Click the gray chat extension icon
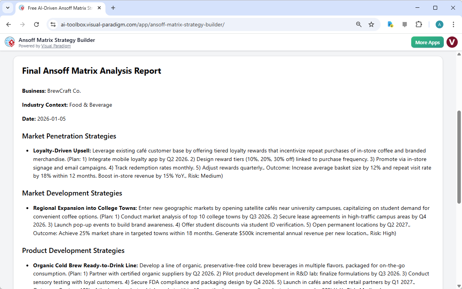The height and width of the screenshot is (289, 462). pos(405,24)
